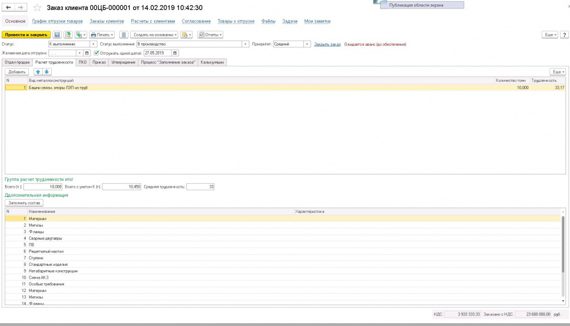The image size is (570, 326).
Task: Select the Схема АКЗ row
Action: click(x=283, y=278)
